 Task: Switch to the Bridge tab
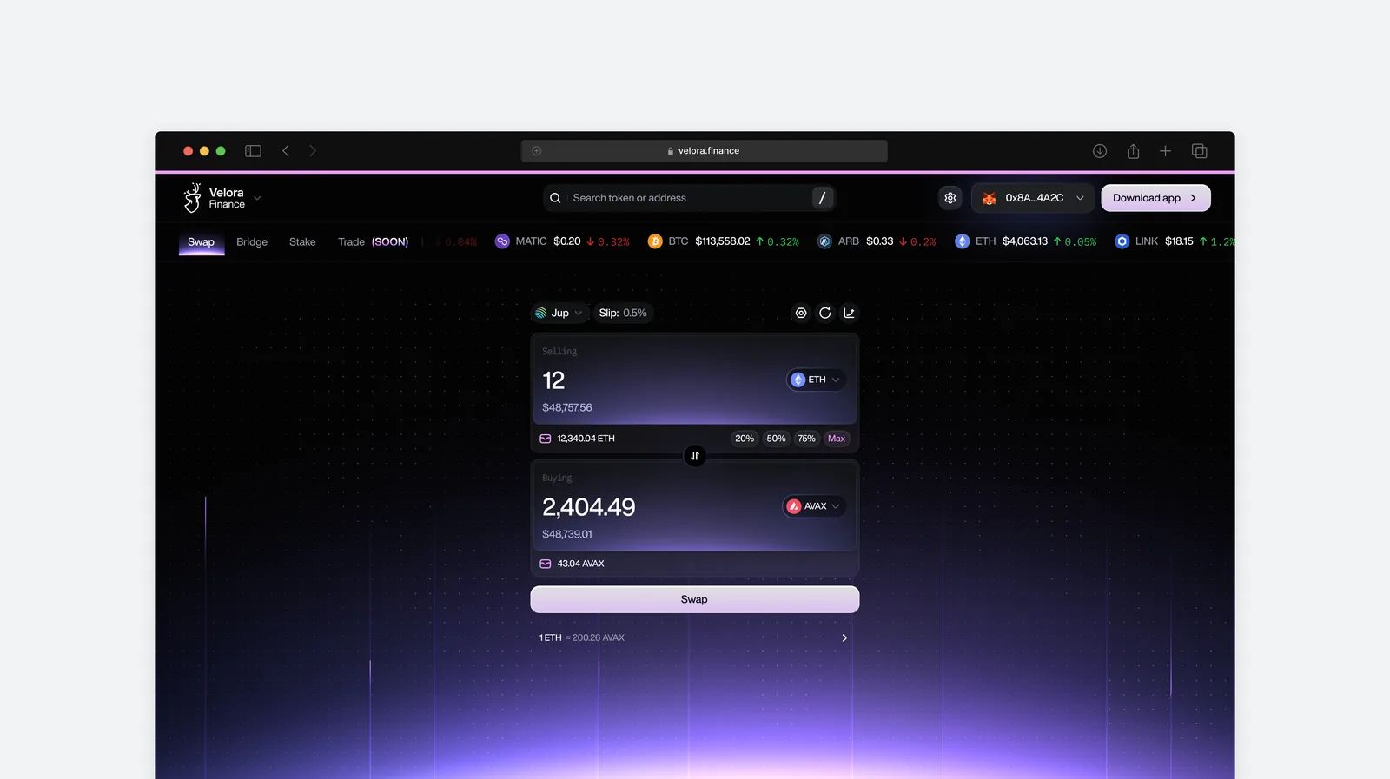(252, 242)
